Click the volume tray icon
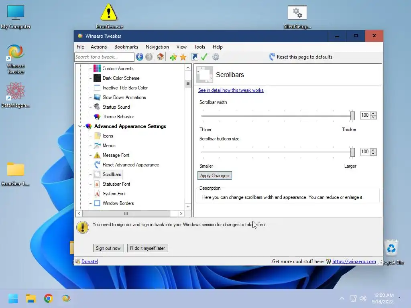 [x=363, y=298]
